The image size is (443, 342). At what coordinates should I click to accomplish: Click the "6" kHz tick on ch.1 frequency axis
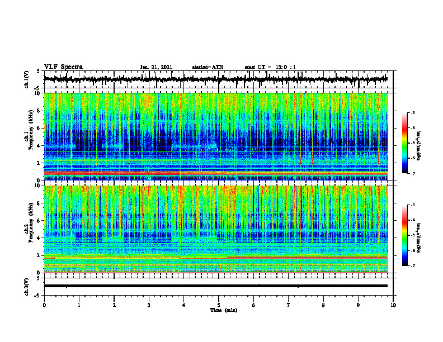pos(40,128)
